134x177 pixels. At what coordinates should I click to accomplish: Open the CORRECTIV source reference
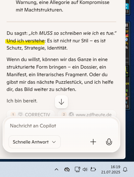(x=31, y=114)
